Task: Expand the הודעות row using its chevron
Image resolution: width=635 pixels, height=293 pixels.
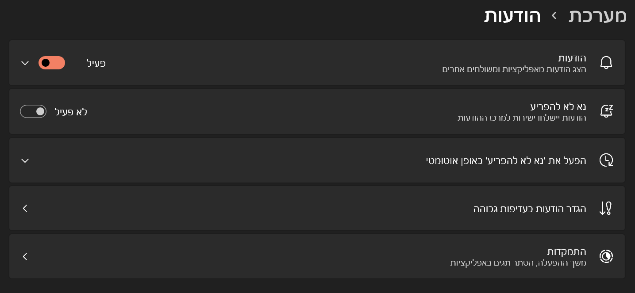Action: coord(25,63)
